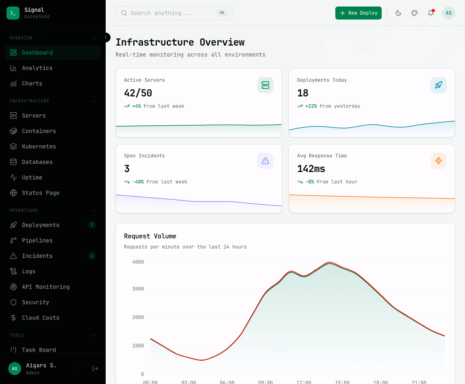Select the Cloud Costs dollar icon

(13, 318)
